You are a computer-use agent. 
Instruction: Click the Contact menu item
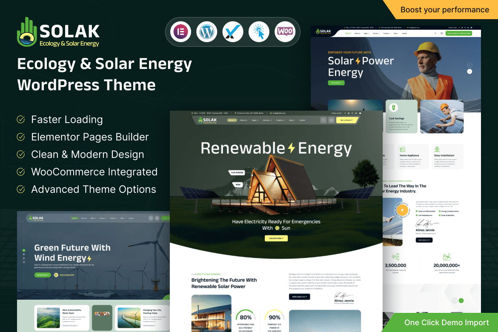coord(302,120)
